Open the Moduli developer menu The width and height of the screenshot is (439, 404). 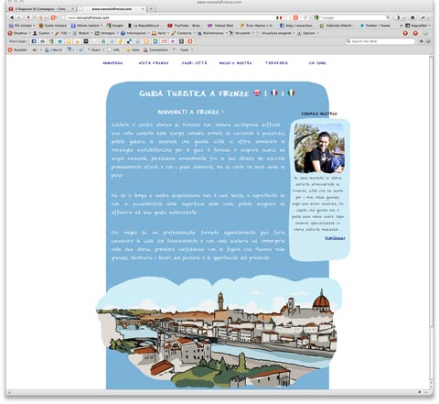pos(82,33)
